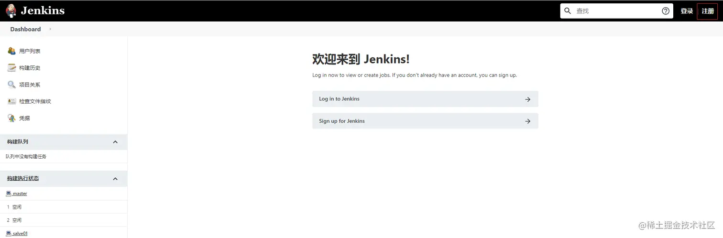Viewport: 723px width, 238px height.
Task: Open the 凭据 sidebar item
Action: point(24,118)
